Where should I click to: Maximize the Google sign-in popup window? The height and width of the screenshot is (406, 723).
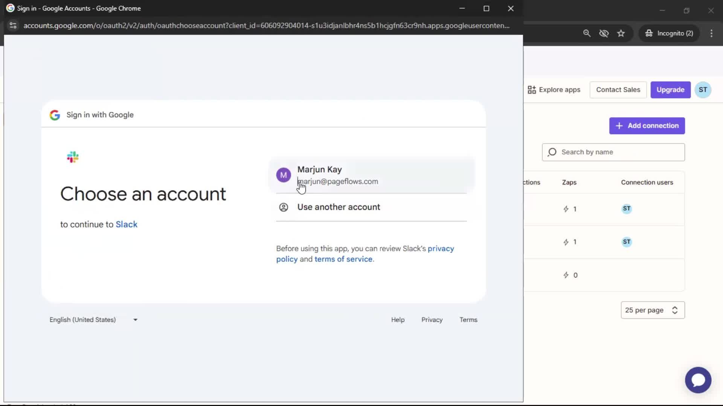point(487,8)
